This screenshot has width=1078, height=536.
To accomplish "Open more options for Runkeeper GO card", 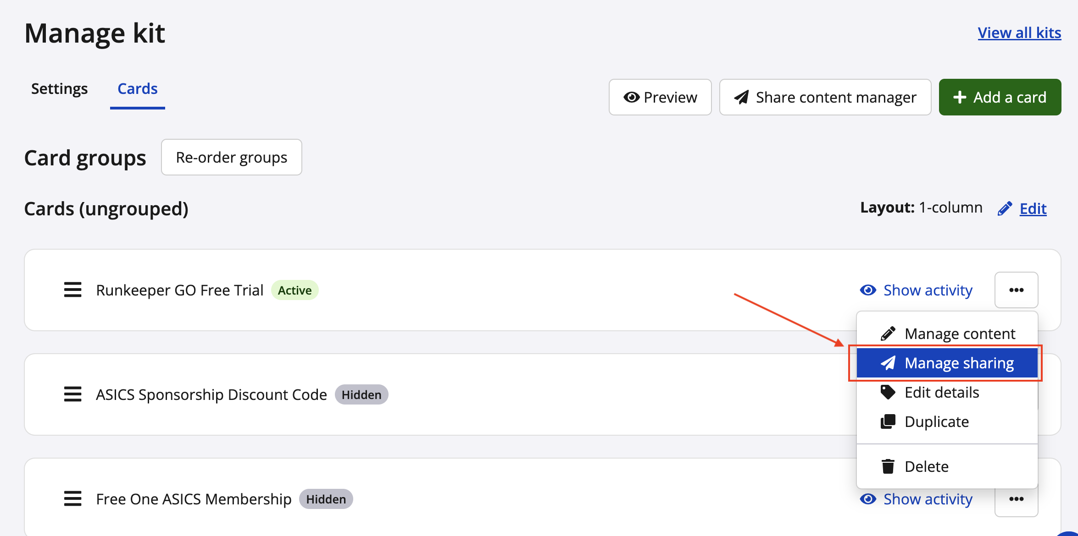I will coord(1016,290).
